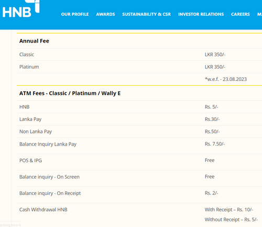The width and height of the screenshot is (262, 227).
Task: Open the Awards menu item
Action: pyautogui.click(x=105, y=14)
